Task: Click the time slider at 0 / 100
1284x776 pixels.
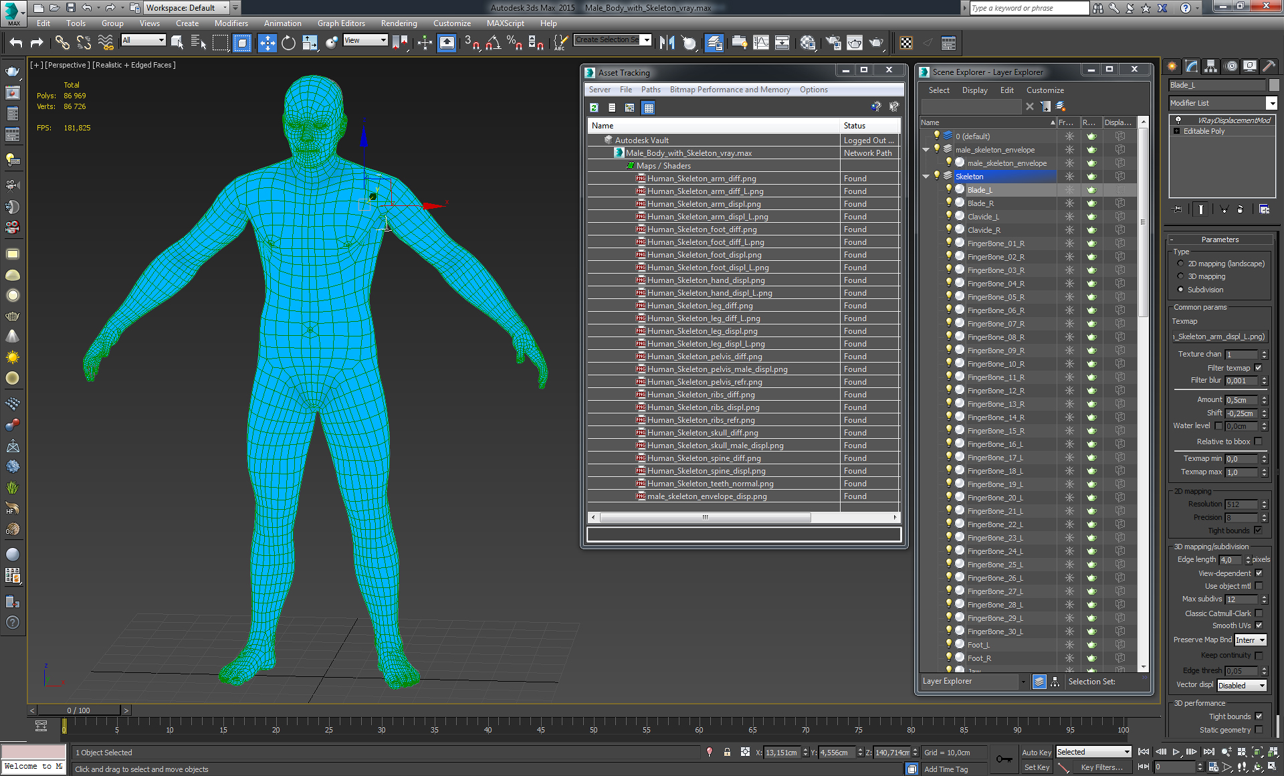Action: [78, 710]
